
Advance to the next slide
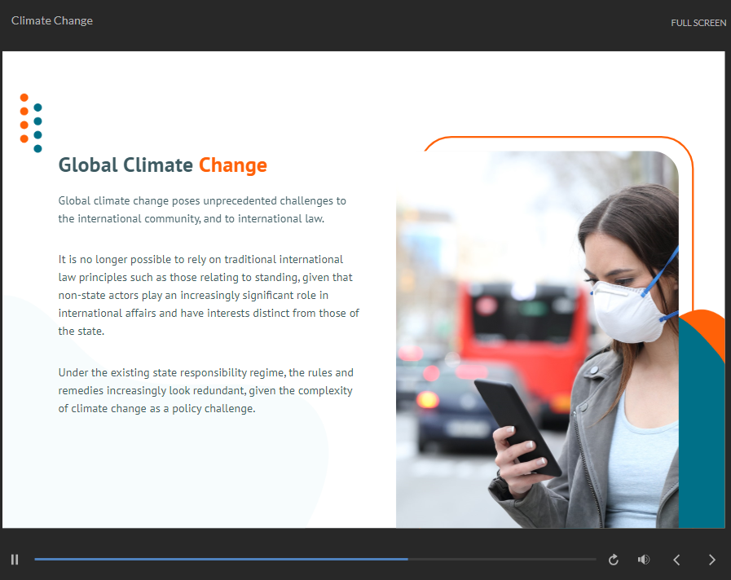click(x=711, y=560)
